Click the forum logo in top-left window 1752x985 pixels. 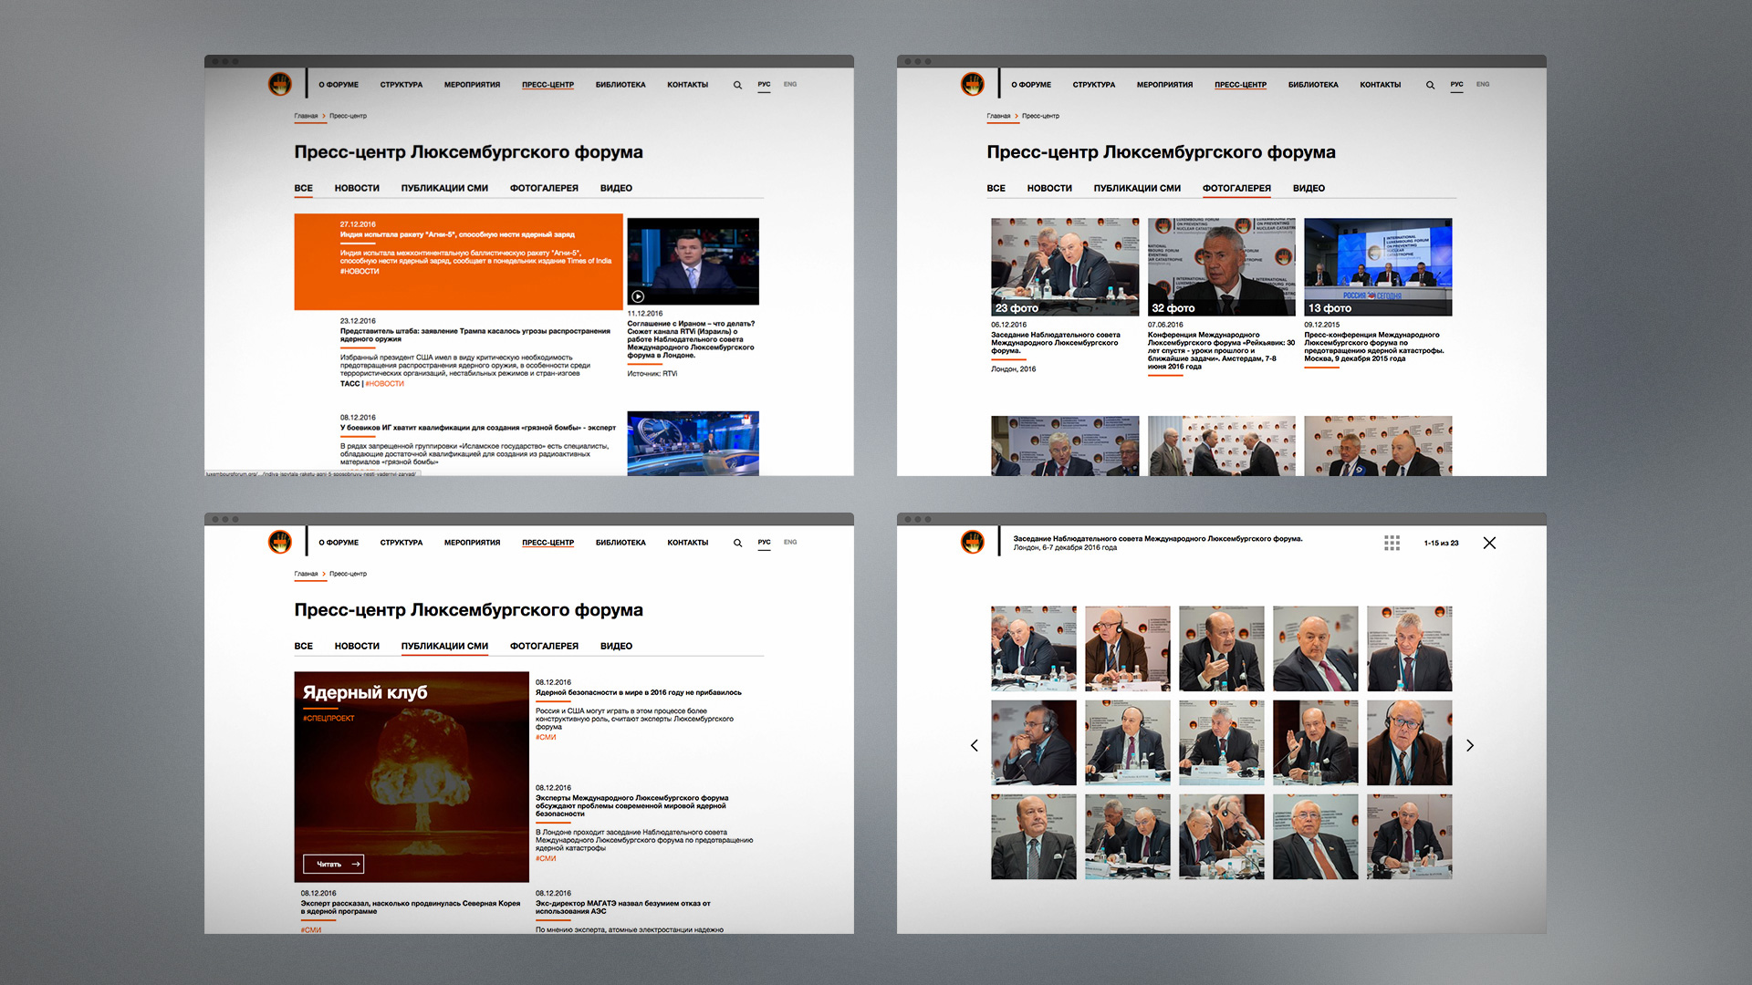click(x=280, y=84)
